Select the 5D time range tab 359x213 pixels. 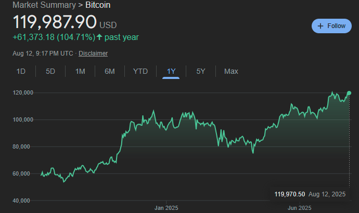click(x=50, y=71)
